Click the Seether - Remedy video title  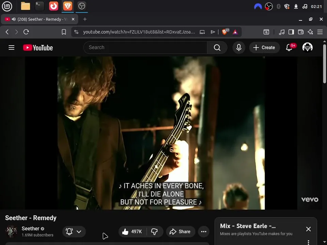coord(31,218)
